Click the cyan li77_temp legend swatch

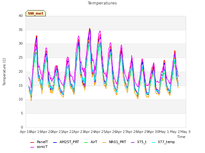tap(154, 142)
